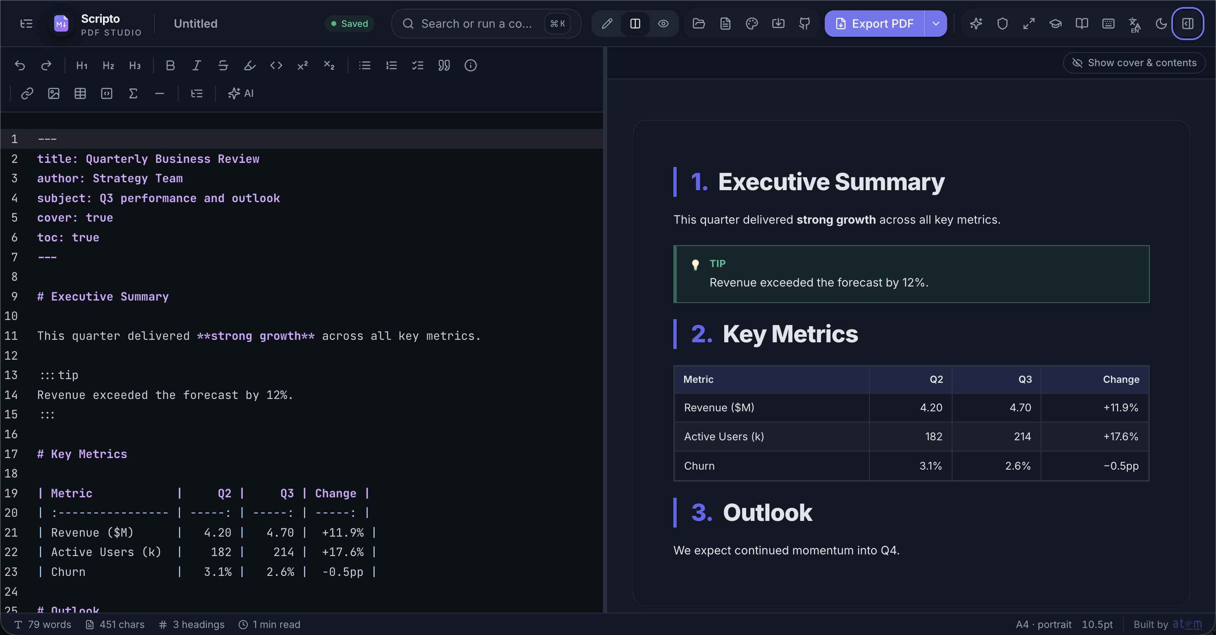Open the AI assistant toolbar button
The width and height of the screenshot is (1216, 635).
[x=241, y=93]
